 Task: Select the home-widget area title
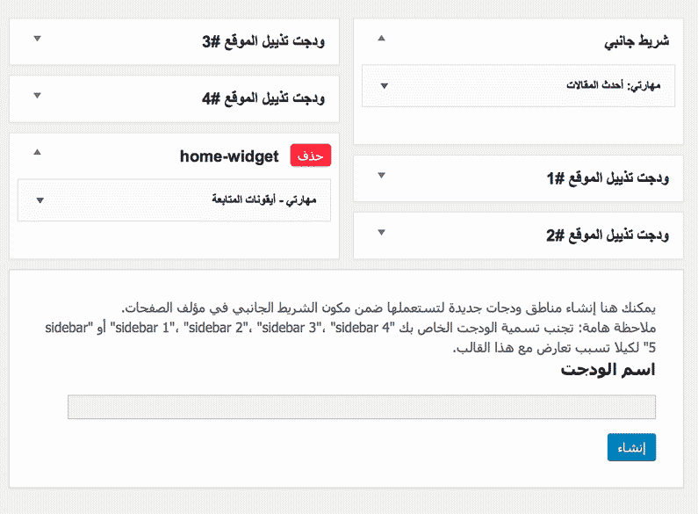(229, 156)
